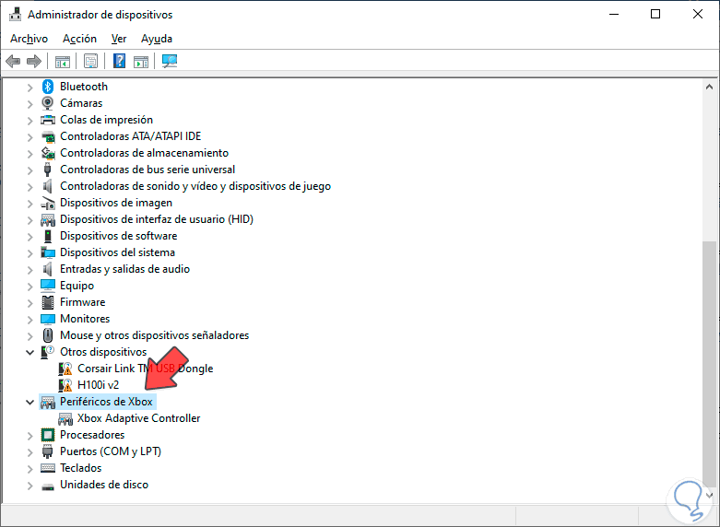Expand Controladoras de bus serie universal
This screenshot has width=720, height=527.
coord(30,170)
